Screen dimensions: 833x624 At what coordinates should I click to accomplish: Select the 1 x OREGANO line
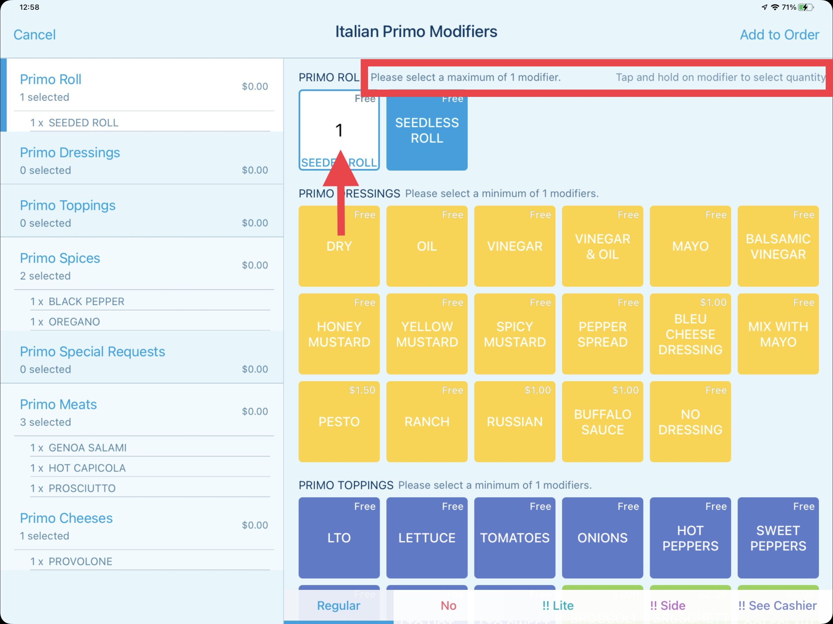click(x=150, y=321)
